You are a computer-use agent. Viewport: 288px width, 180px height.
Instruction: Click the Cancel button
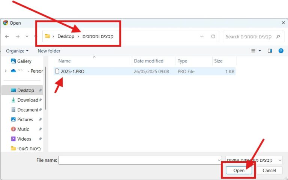269,170
